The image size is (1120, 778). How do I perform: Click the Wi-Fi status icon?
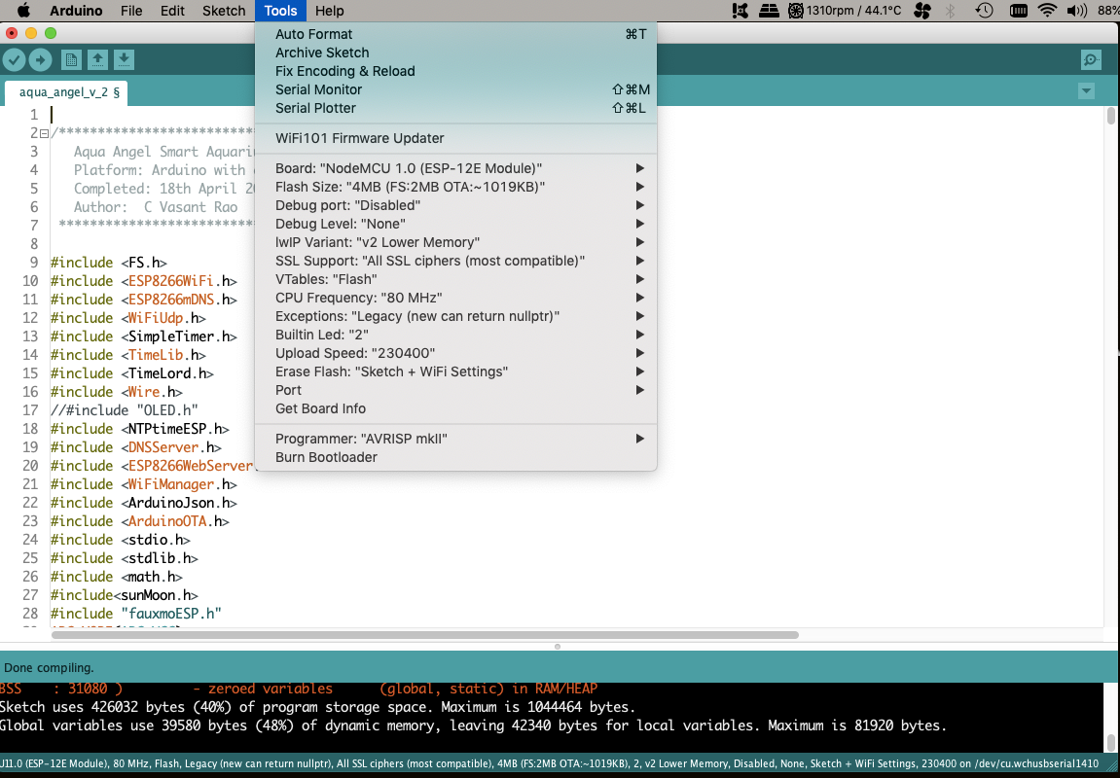pos(1047,11)
